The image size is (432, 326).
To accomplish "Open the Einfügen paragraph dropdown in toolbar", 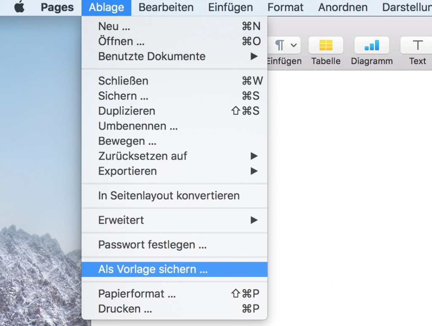I will point(286,45).
